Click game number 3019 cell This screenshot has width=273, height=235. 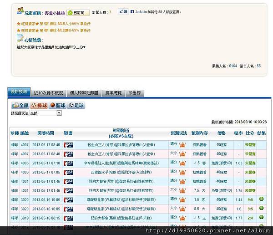(25, 218)
